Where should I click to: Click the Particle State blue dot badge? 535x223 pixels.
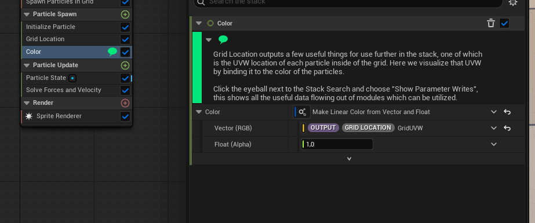point(72,78)
